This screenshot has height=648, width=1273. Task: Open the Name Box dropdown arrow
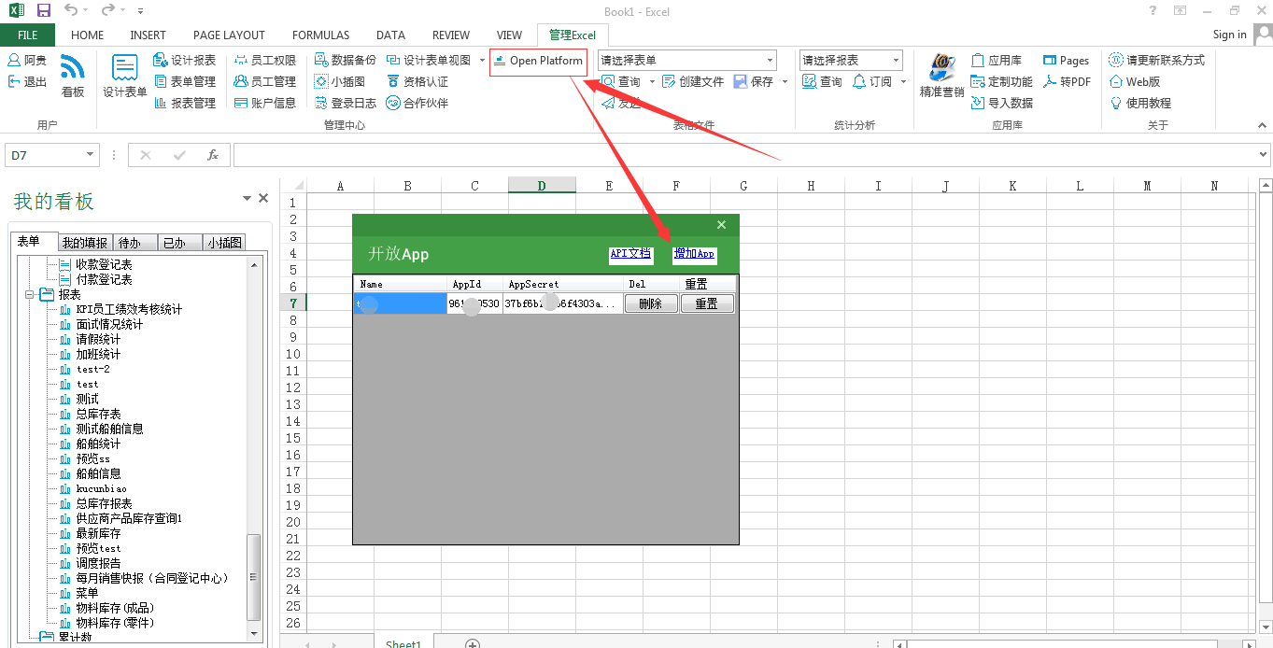(x=91, y=155)
